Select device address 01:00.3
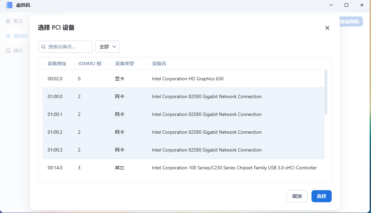The width and height of the screenshot is (371, 213). tap(55, 150)
